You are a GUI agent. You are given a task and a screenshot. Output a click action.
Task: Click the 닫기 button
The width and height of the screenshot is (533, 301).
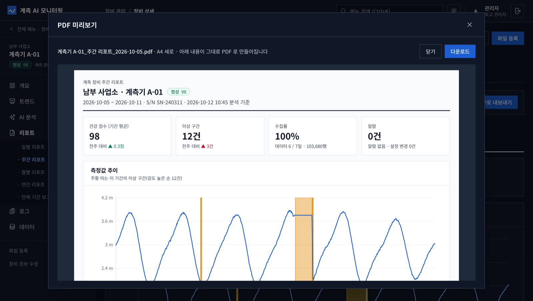click(x=430, y=51)
